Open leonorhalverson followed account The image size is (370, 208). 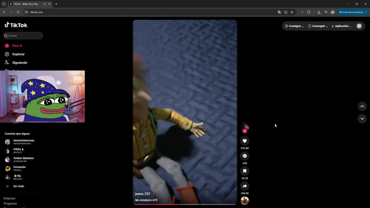20,142
